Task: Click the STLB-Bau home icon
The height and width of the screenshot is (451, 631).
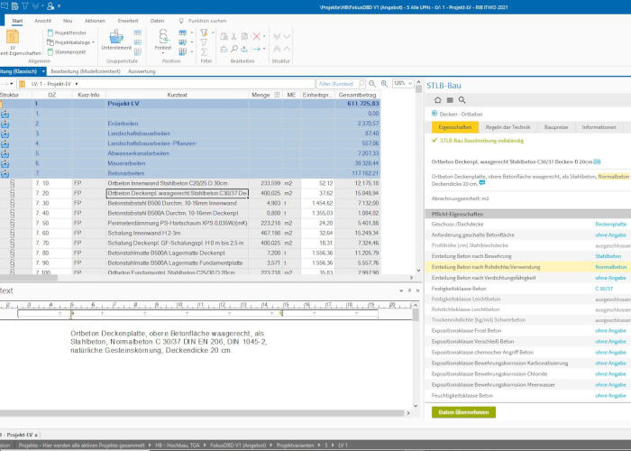Action: [438, 100]
